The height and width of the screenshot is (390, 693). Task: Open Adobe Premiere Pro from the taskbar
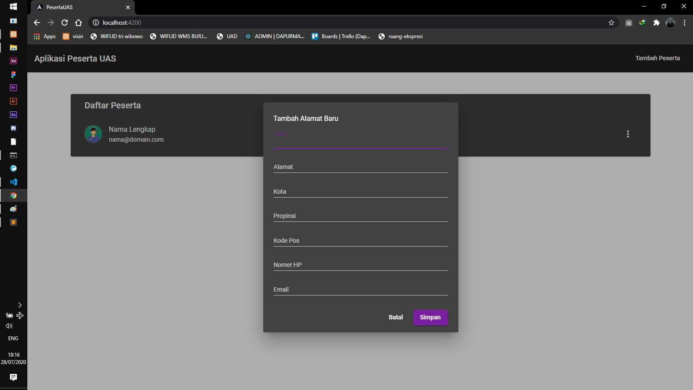coord(13,88)
